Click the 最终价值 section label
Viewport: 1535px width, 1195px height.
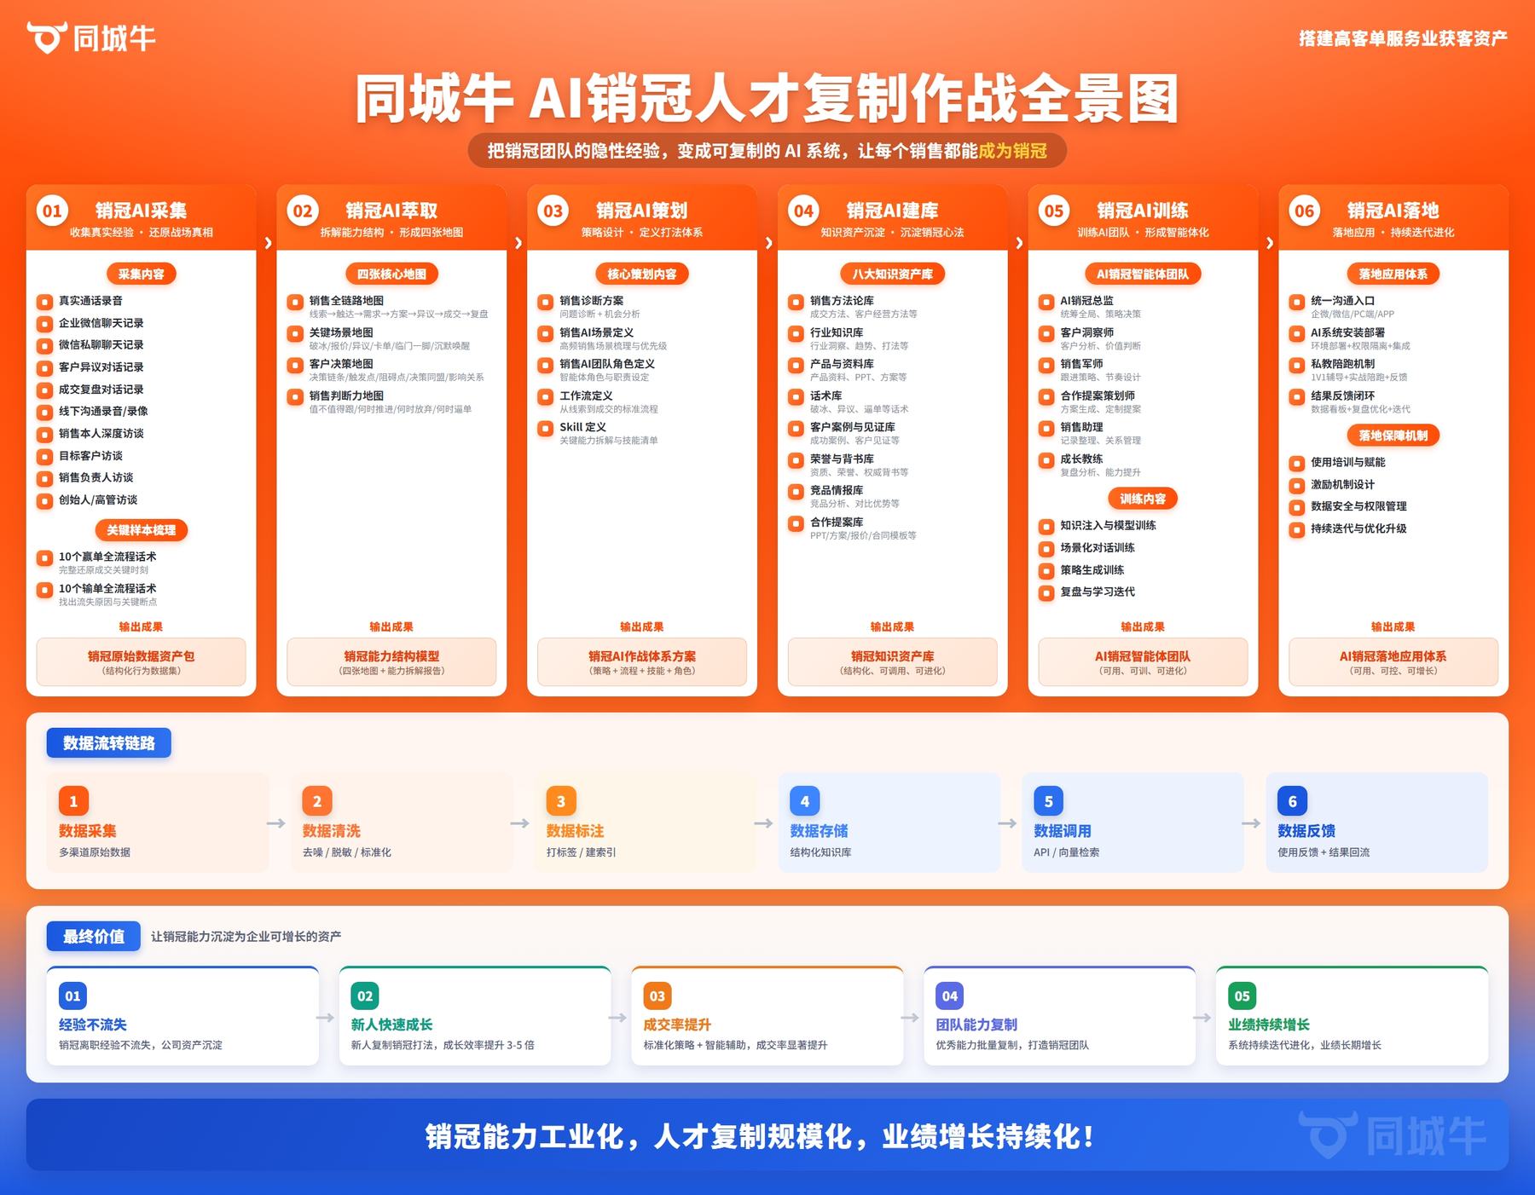click(x=94, y=936)
